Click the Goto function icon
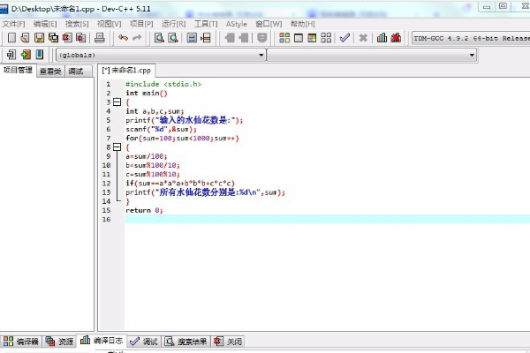 pos(192,37)
